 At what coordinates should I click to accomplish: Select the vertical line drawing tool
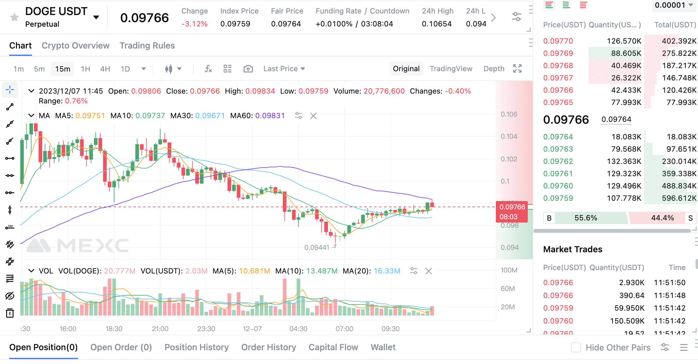pos(10,210)
